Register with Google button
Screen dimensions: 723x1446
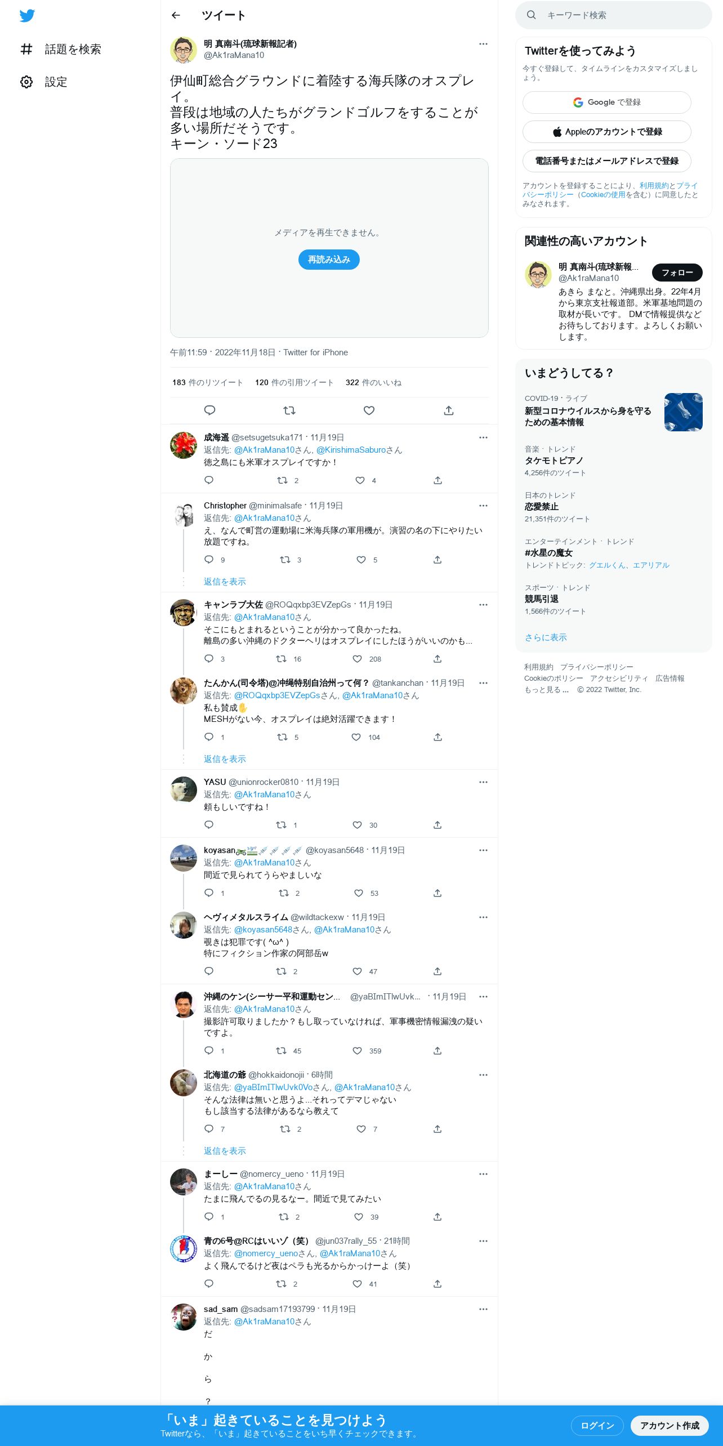[x=607, y=102]
